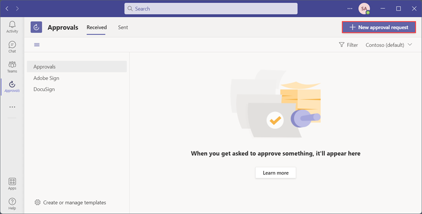422x214 pixels.
Task: Switch to the Received tab
Action: [97, 27]
